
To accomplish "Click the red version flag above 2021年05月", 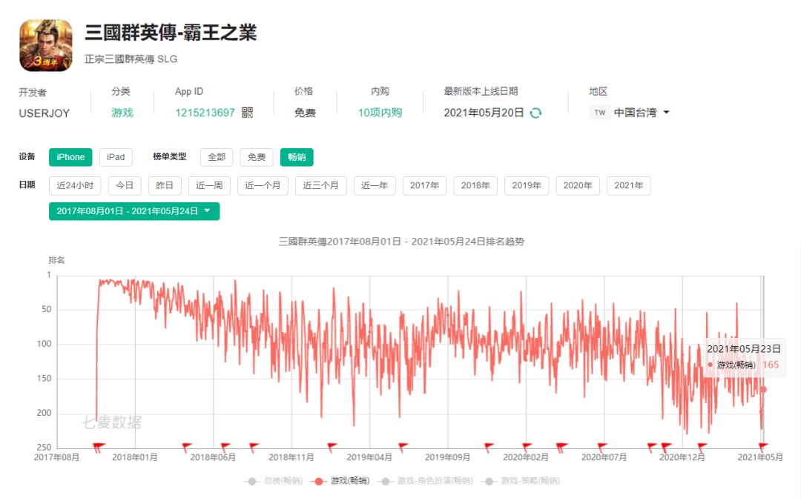I will 762,448.
